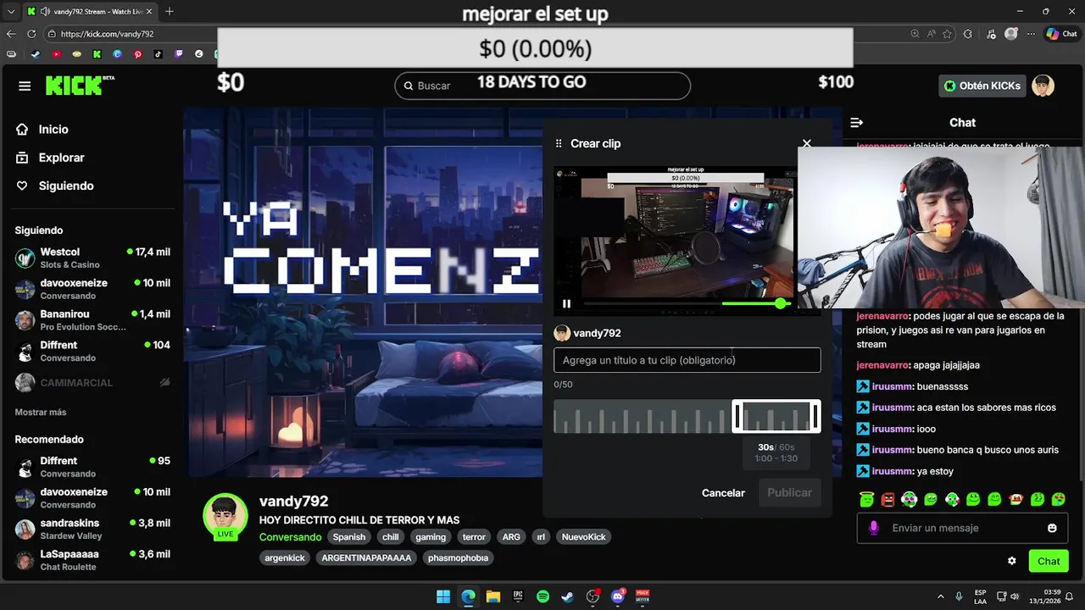
Task: Click the KICK logo
Action: (79, 85)
